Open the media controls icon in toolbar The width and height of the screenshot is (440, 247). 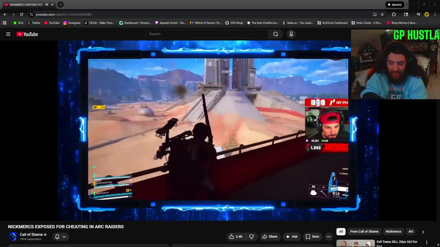[418, 14]
